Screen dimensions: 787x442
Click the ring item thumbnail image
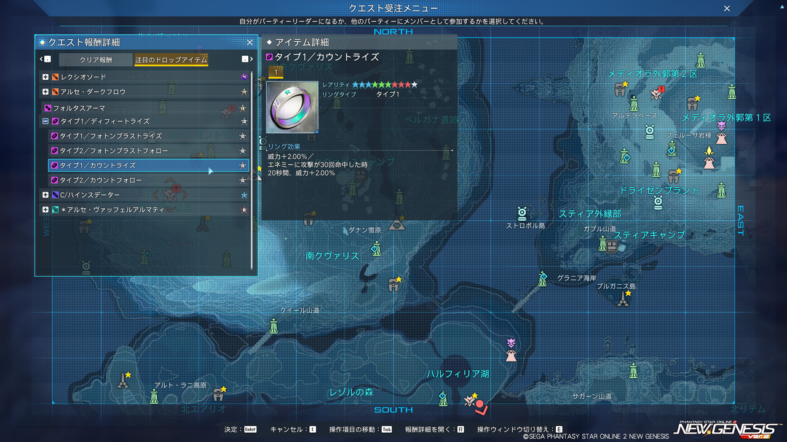293,107
